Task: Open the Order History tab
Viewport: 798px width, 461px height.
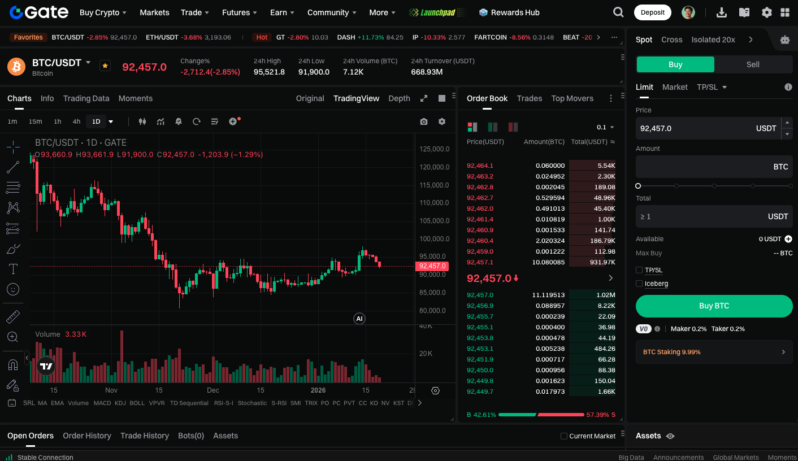Action: (87, 436)
